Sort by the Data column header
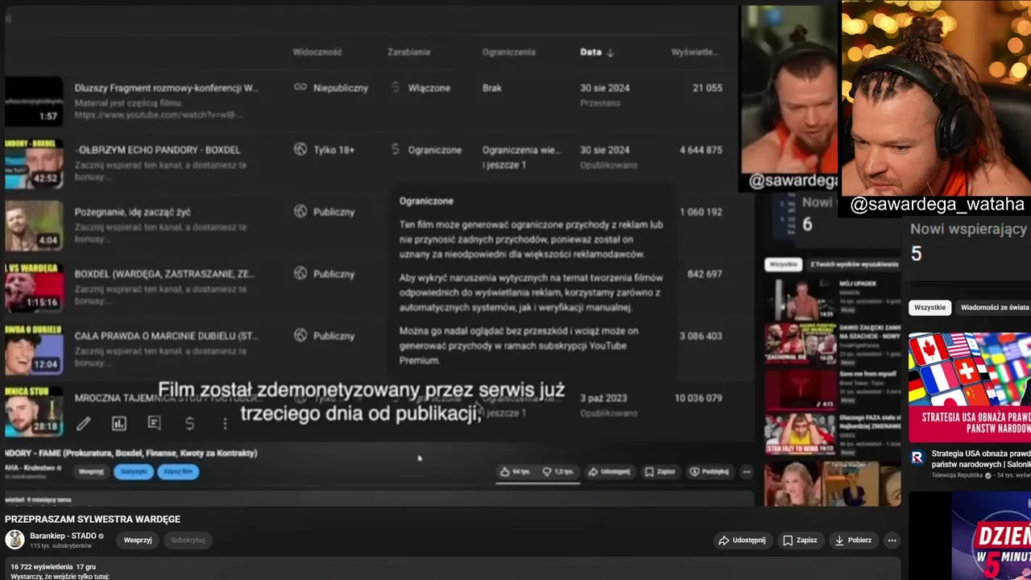Viewport: 1031px width, 580px height. 597,52
